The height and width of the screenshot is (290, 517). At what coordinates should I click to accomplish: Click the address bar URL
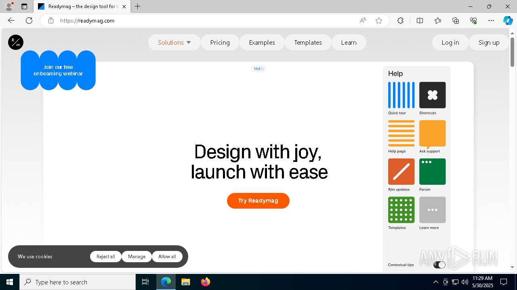87,21
